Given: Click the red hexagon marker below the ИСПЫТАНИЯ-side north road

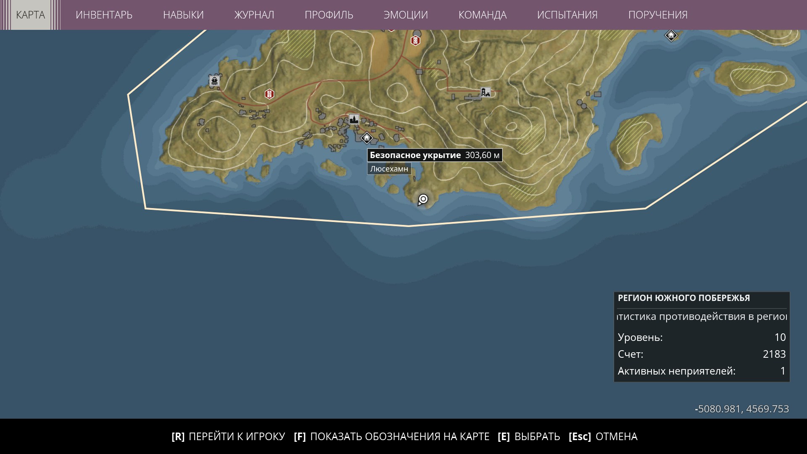Looking at the screenshot, I should pyautogui.click(x=415, y=41).
